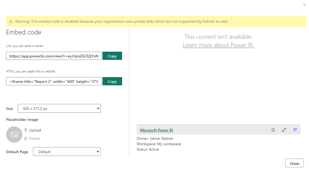The width and height of the screenshot is (309, 169).
Task: Open the Microsoft Power BI link
Action: click(x=157, y=130)
